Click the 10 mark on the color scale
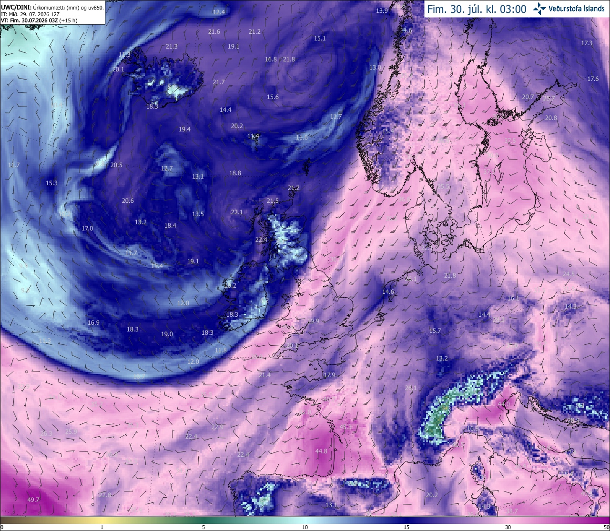The height and width of the screenshot is (531, 610). click(305, 527)
